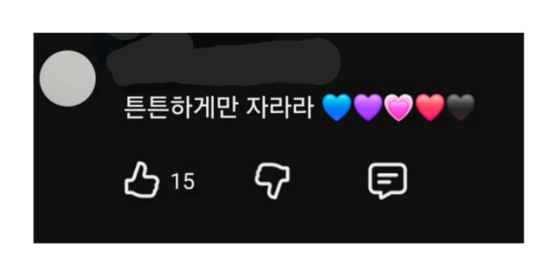Click dark gap between dislike and reply icons

tap(329, 180)
